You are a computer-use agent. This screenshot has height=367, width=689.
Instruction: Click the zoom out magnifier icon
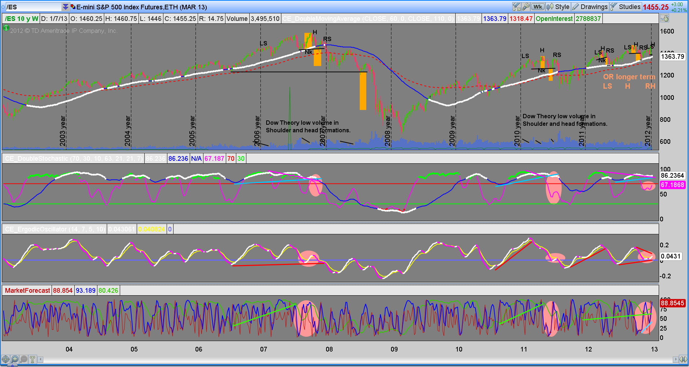pos(23,359)
